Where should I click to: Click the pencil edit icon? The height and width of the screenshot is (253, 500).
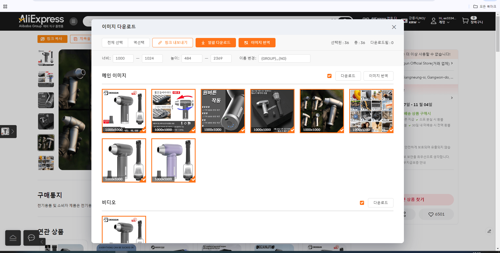(489, 231)
